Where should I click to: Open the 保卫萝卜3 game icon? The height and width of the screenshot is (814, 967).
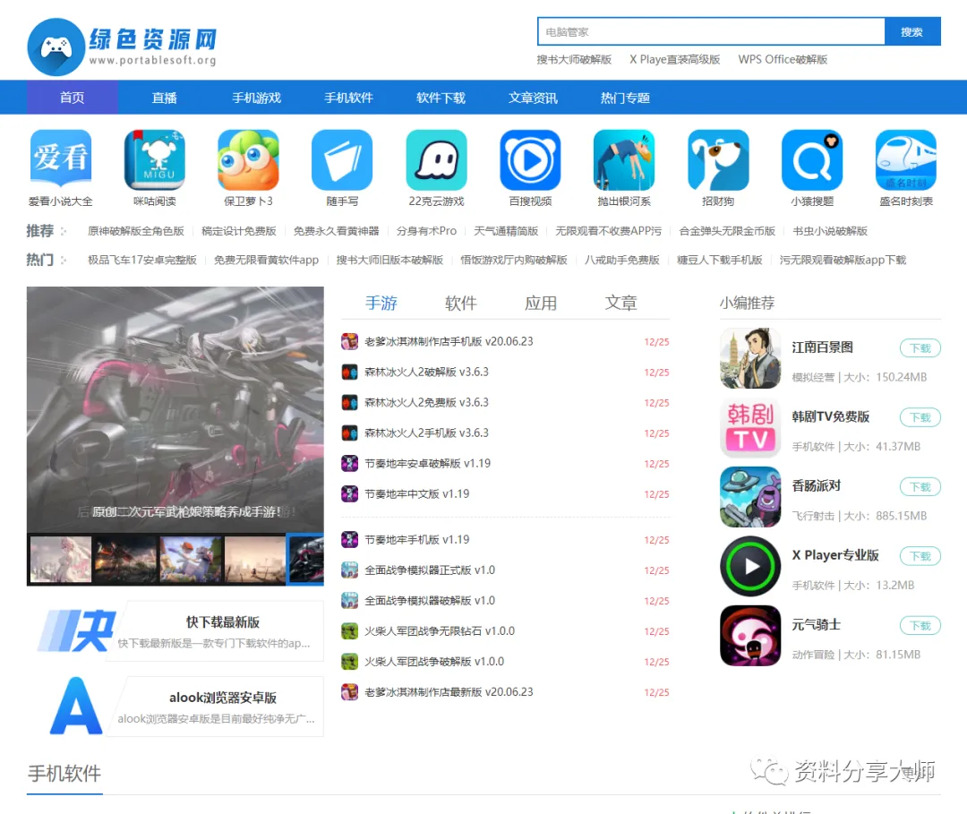249,159
